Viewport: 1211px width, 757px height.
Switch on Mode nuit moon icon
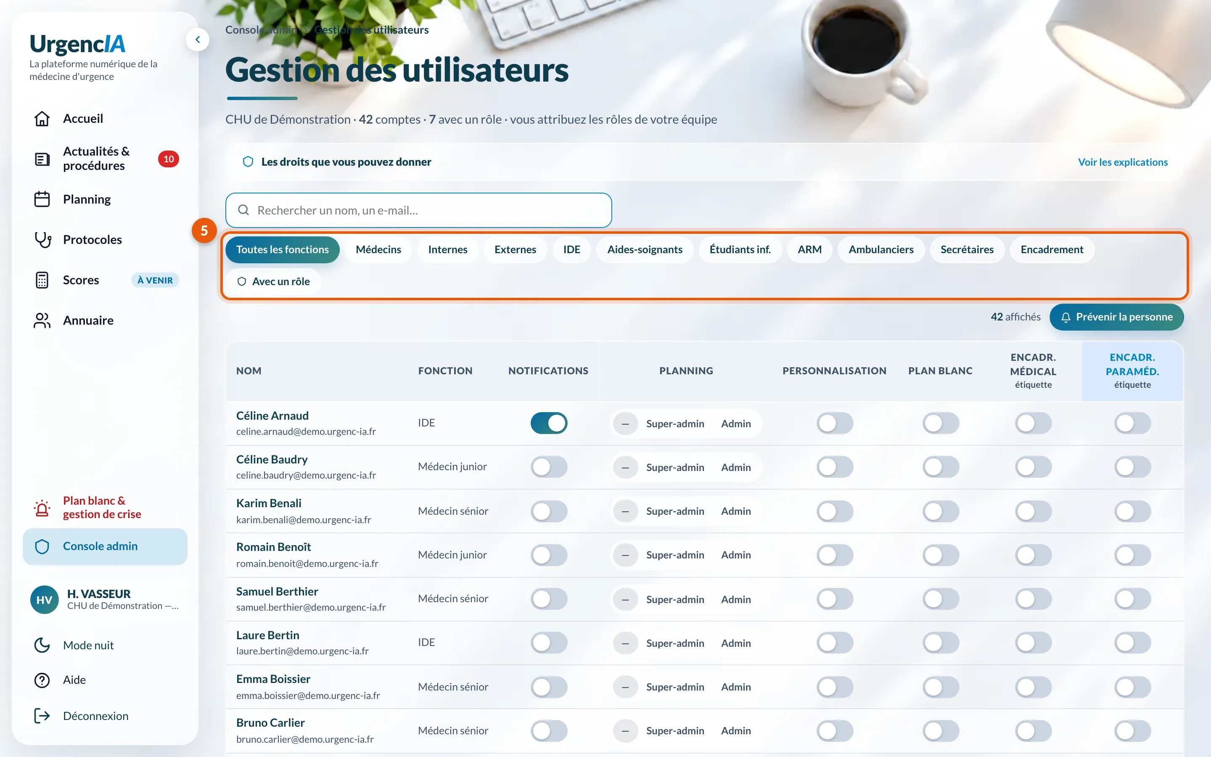pyautogui.click(x=42, y=645)
